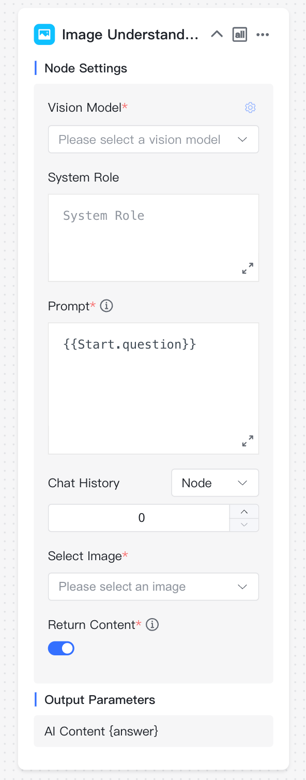Click the Image Understanding node title
This screenshot has width=306, height=780.
click(x=130, y=35)
